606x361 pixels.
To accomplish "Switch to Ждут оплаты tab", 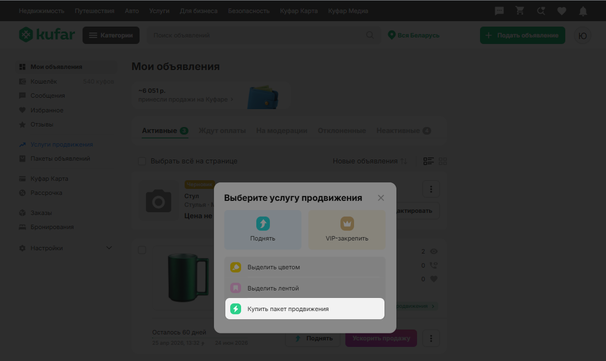I will [222, 131].
